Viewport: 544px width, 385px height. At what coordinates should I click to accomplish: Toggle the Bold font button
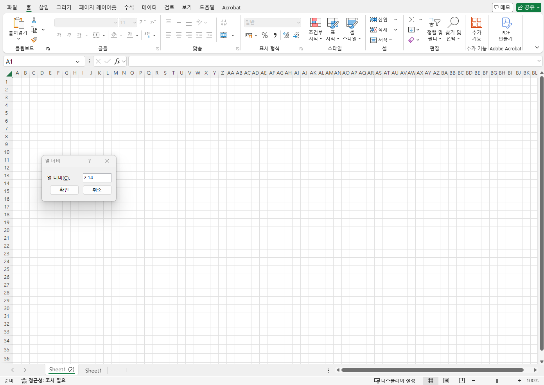pyautogui.click(x=59, y=35)
